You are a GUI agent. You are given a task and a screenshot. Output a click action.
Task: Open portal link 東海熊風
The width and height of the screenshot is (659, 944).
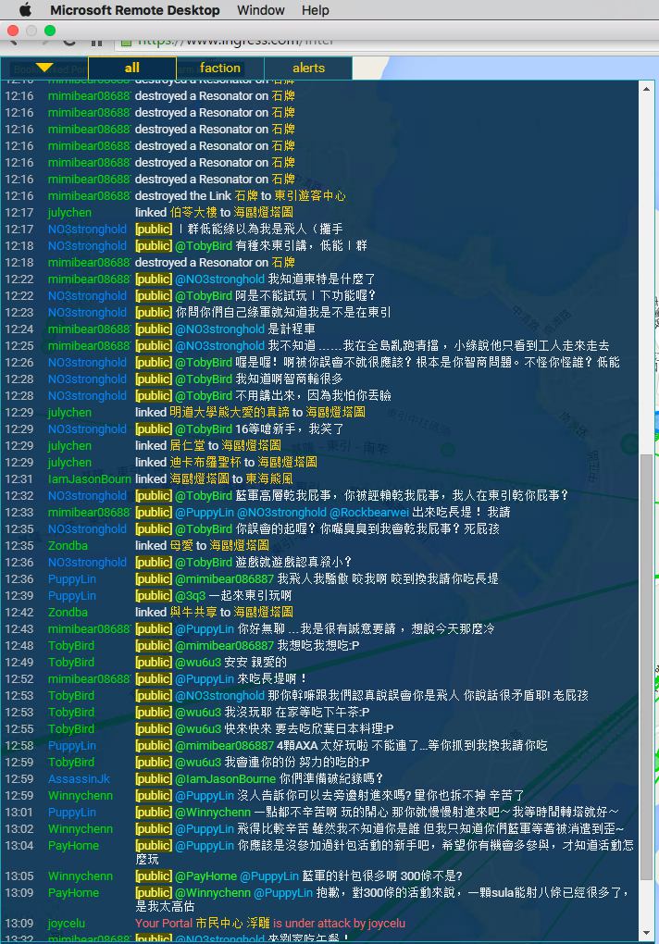(x=269, y=479)
